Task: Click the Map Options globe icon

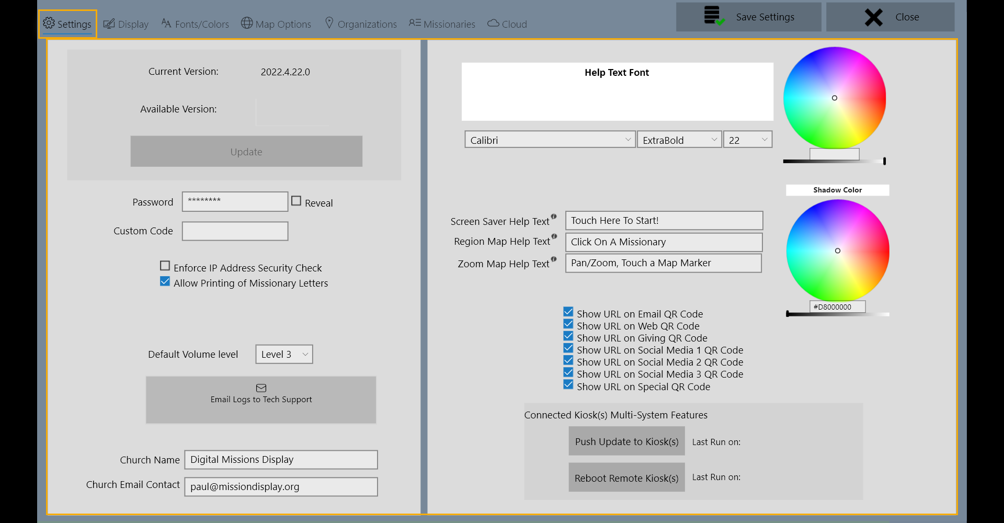Action: 246,23
